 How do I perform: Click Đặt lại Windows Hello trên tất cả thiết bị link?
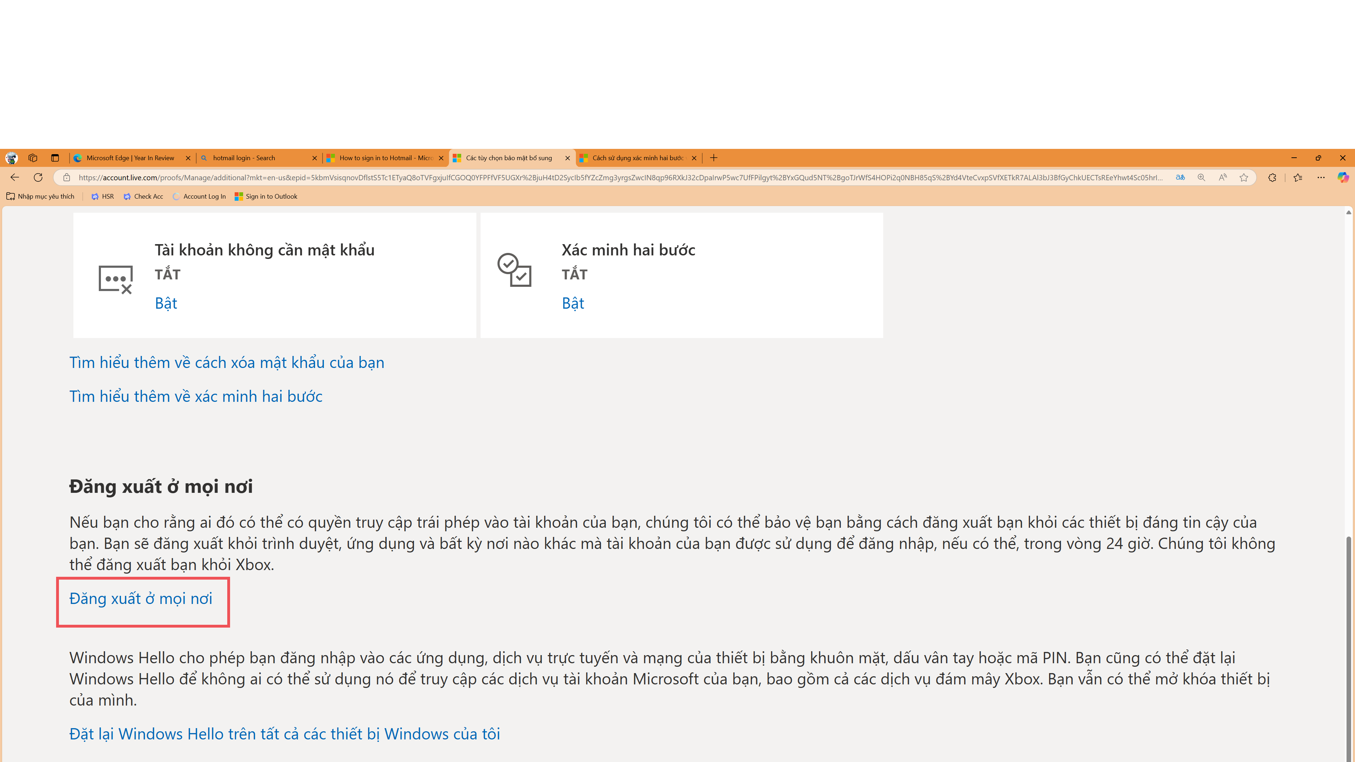tap(284, 734)
